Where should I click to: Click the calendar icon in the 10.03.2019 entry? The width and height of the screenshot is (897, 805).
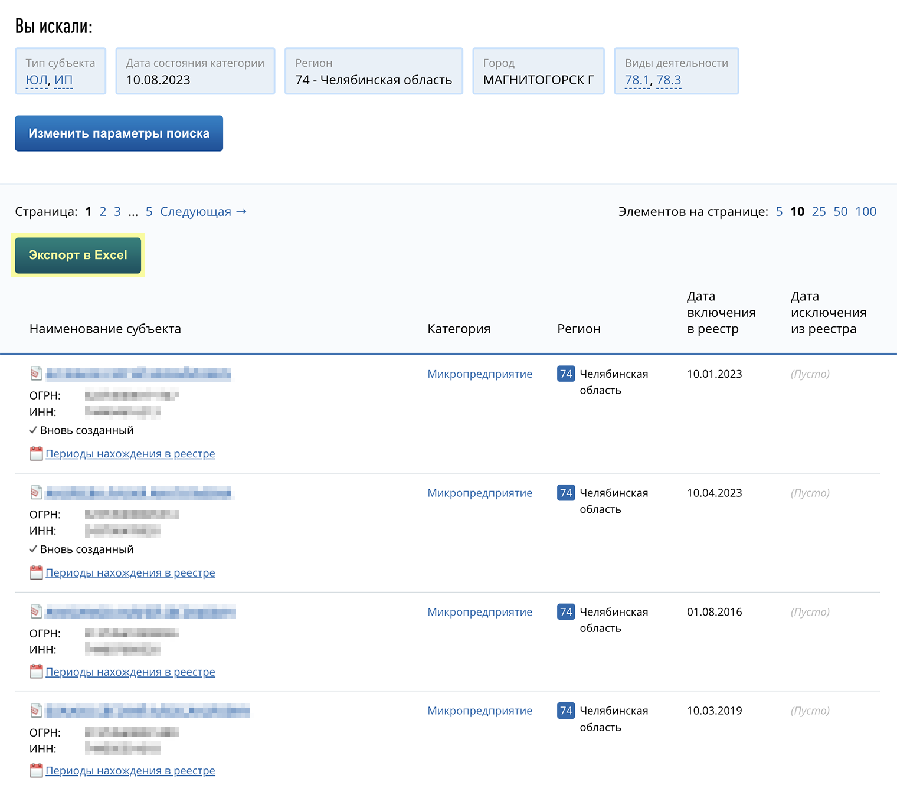pos(36,770)
